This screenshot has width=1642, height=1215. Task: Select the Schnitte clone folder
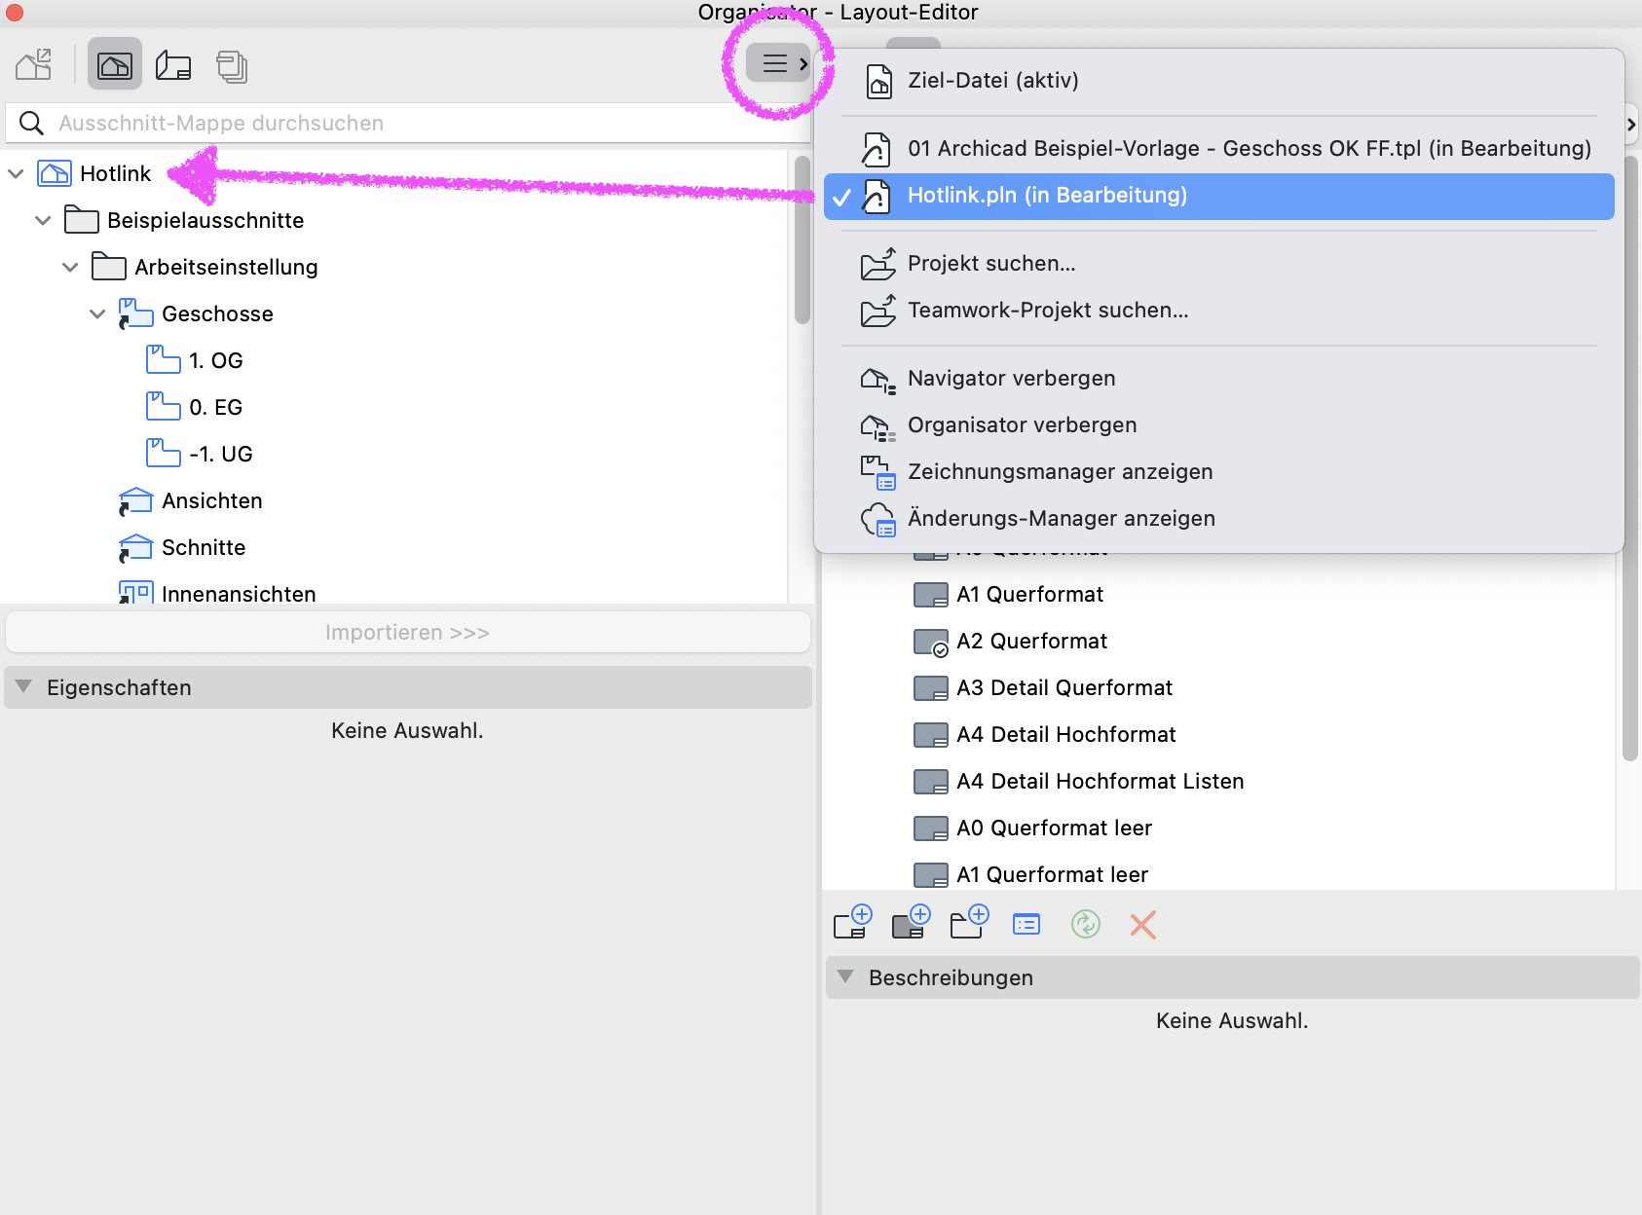coord(182,547)
